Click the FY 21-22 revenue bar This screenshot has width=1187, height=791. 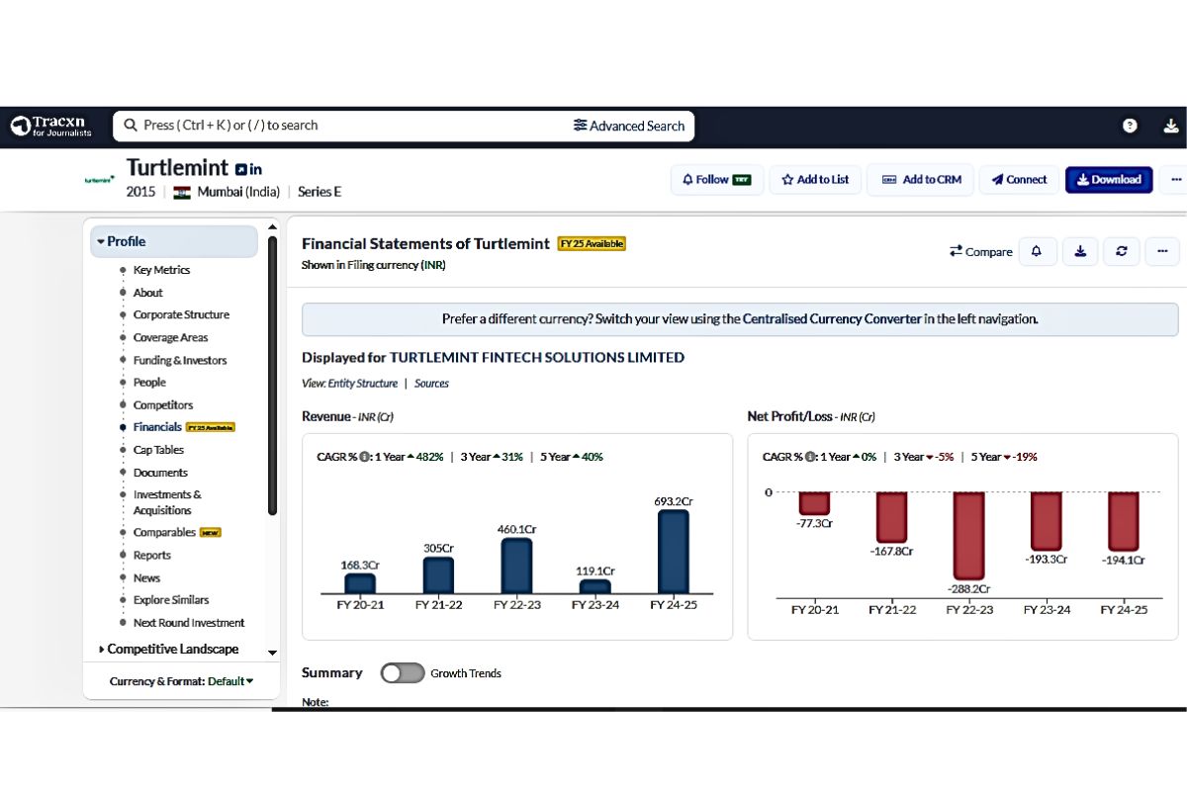click(438, 575)
